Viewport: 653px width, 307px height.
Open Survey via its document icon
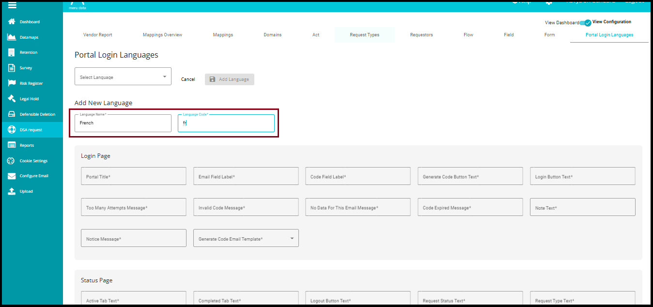(12, 68)
